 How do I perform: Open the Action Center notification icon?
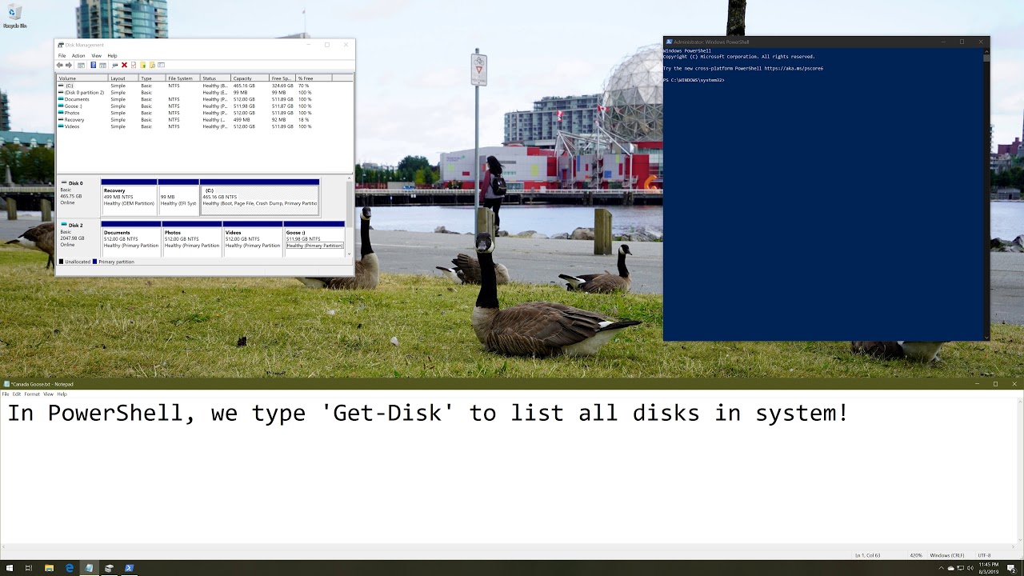1012,568
